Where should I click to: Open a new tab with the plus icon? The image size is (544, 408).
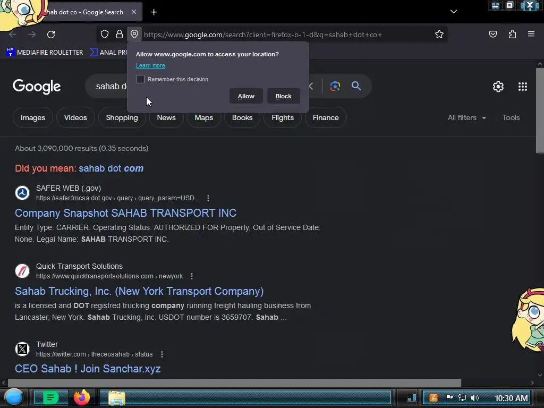[154, 12]
